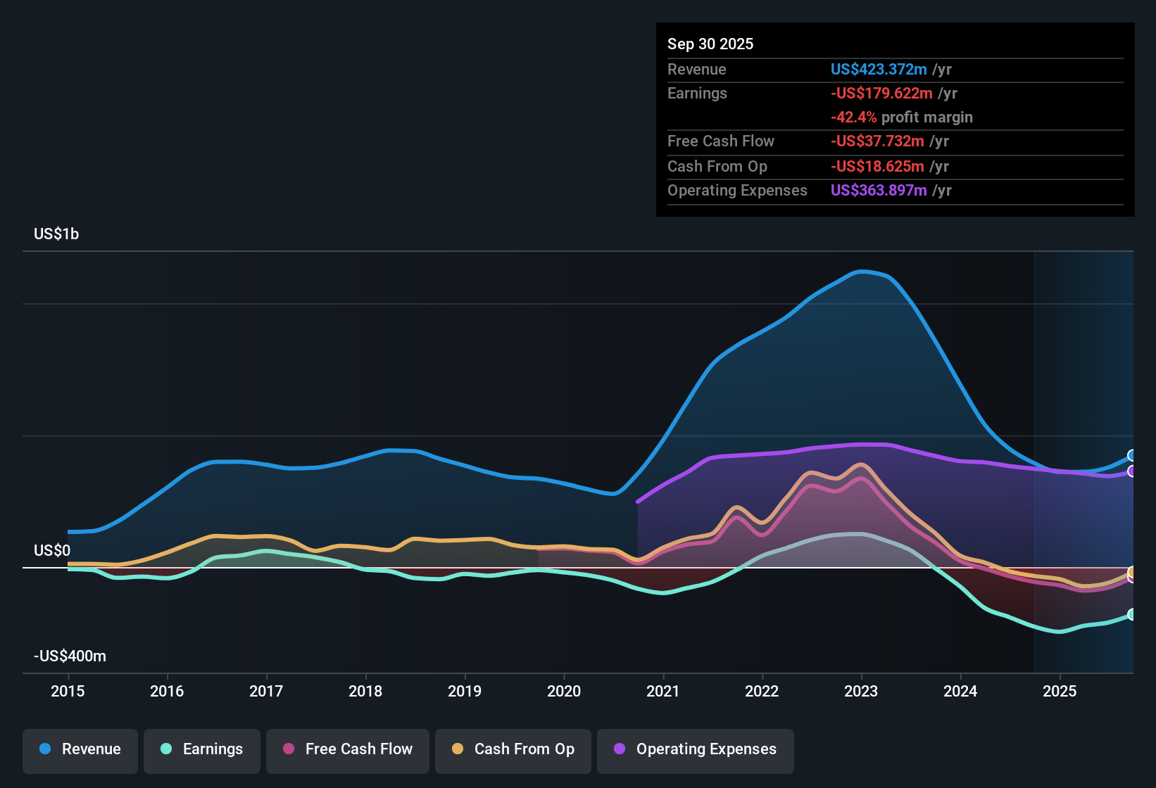The height and width of the screenshot is (788, 1156).
Task: Expand the Free Cash Flow legend item
Action: [x=347, y=749]
